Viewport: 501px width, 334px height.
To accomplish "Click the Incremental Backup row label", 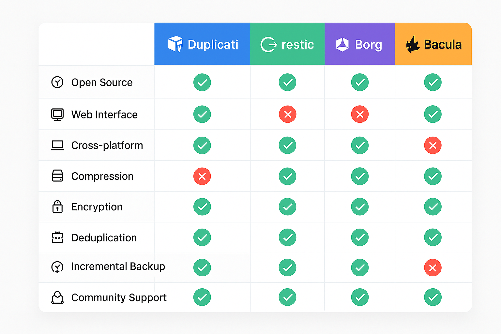I will pos(118,266).
